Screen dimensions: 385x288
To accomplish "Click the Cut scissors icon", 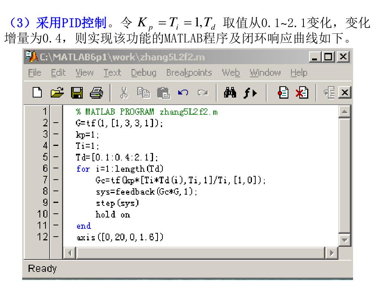I will tap(124, 93).
